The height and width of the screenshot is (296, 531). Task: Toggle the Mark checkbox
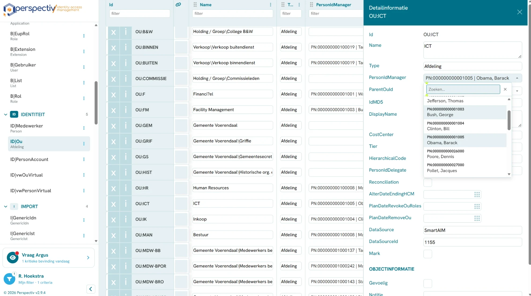pos(428,254)
